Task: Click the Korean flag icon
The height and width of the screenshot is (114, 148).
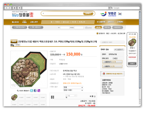Action: (x=120, y=14)
